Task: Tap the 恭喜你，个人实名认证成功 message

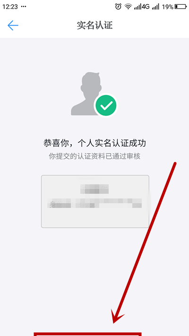Action: click(x=94, y=143)
